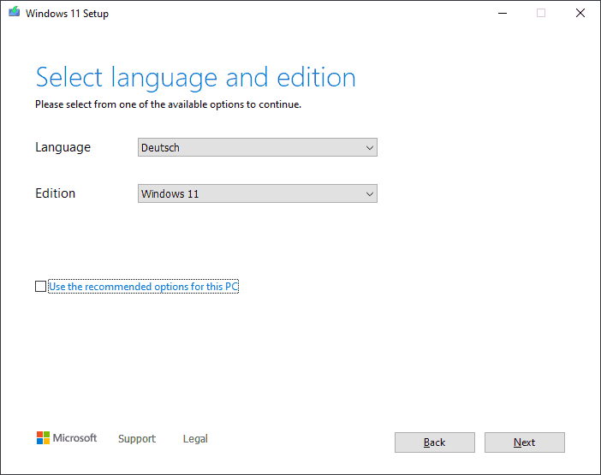Open the Support link
The image size is (601, 475).
[137, 439]
